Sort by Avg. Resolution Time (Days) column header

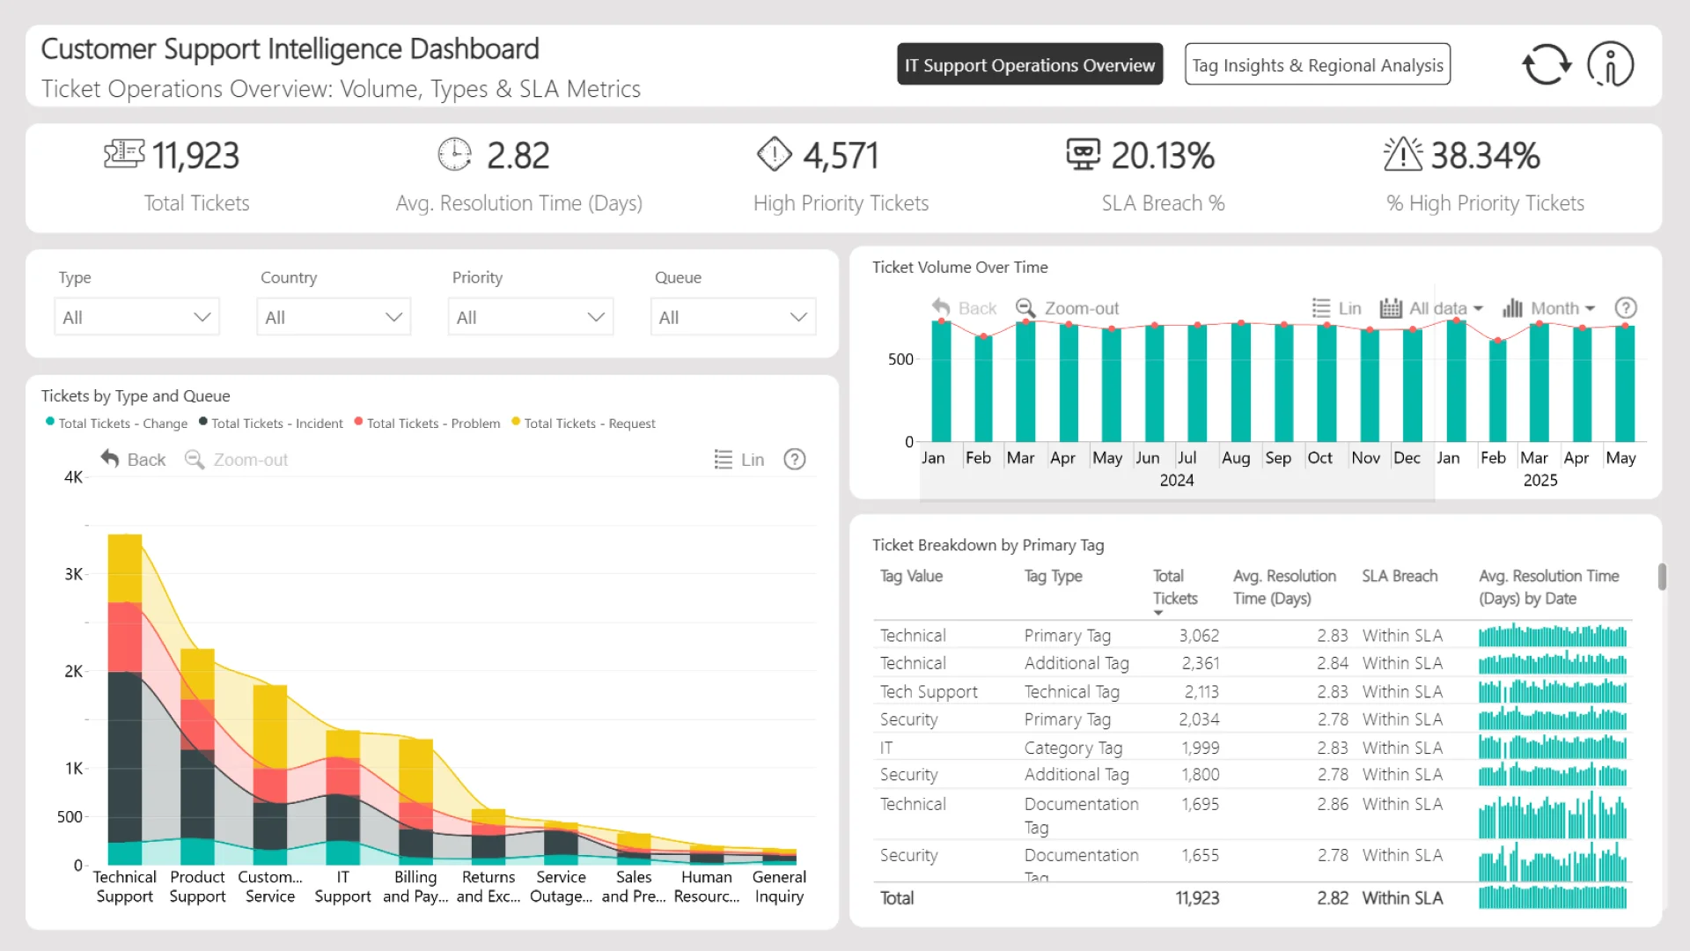click(x=1284, y=587)
